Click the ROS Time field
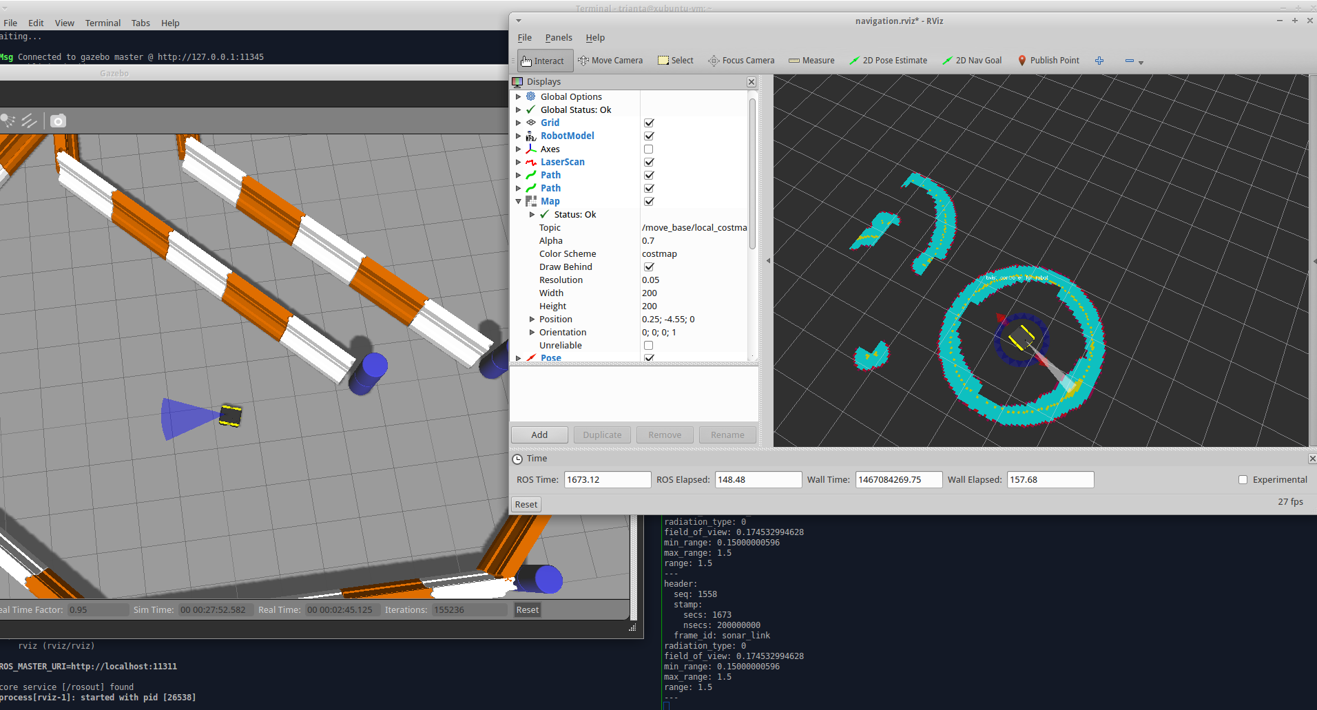This screenshot has width=1317, height=710. [x=608, y=480]
